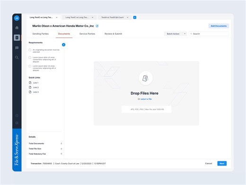The height and width of the screenshot is (185, 246).
Task: Open the settings gear in sidebar
Action: (x=17, y=123)
